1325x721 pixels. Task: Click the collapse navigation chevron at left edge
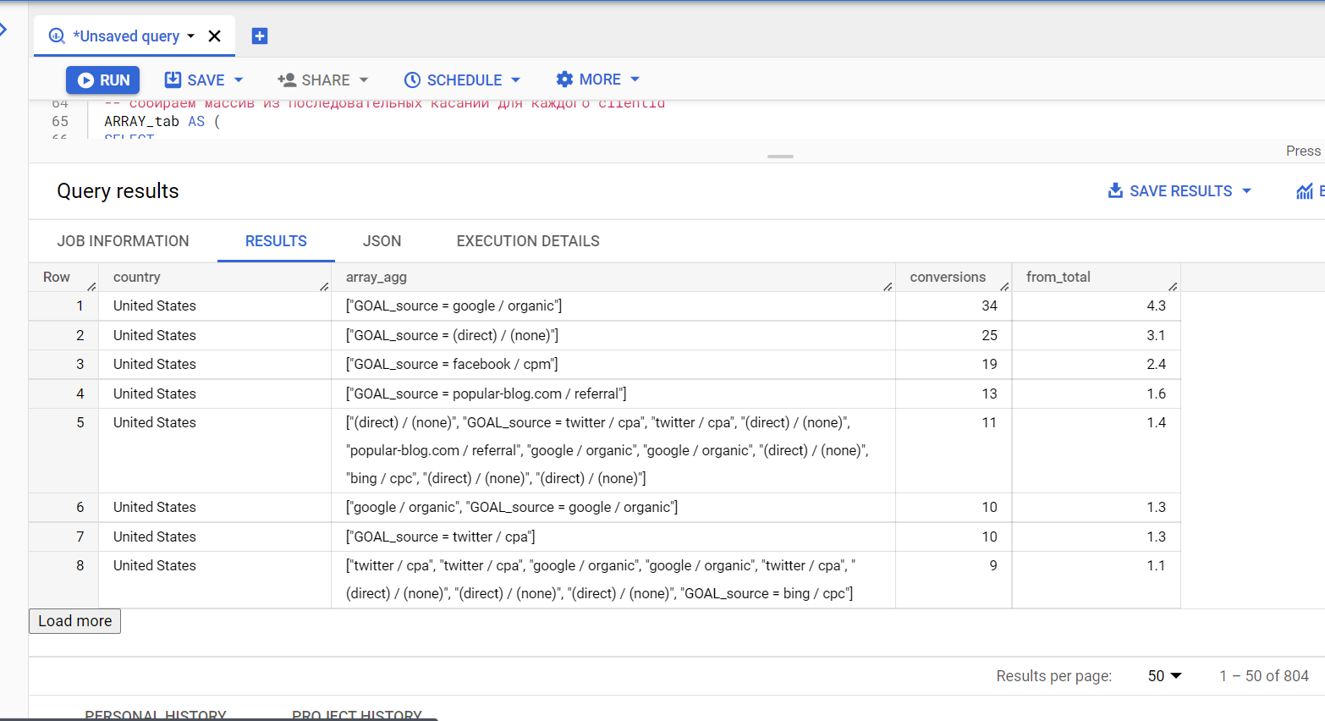pyautogui.click(x=3, y=30)
